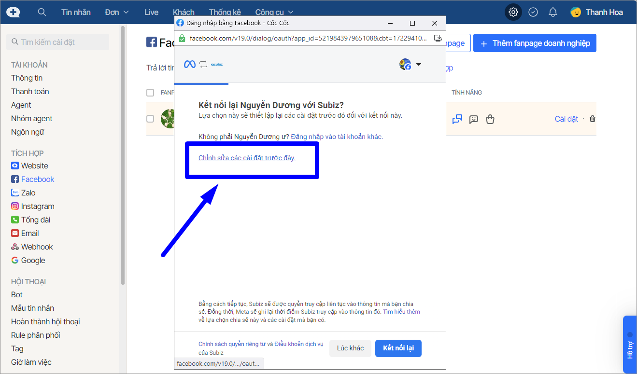Screen dimensions: 637x374
Task: Expand the Đơn menu dropdown
Action: [x=117, y=12]
